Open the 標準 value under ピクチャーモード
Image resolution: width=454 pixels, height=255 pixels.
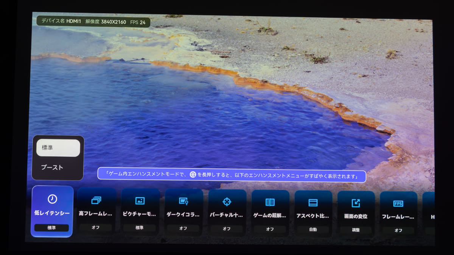click(139, 228)
